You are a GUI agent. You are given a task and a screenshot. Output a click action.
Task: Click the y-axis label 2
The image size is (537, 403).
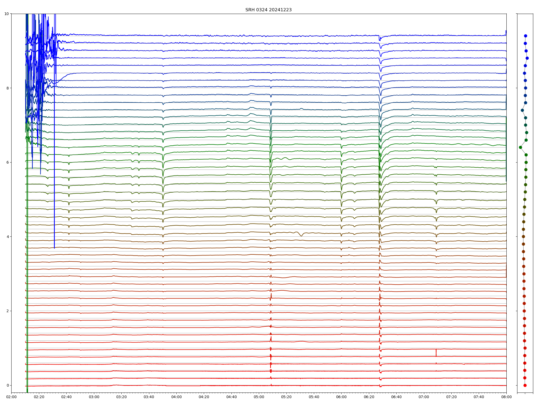coord(8,311)
